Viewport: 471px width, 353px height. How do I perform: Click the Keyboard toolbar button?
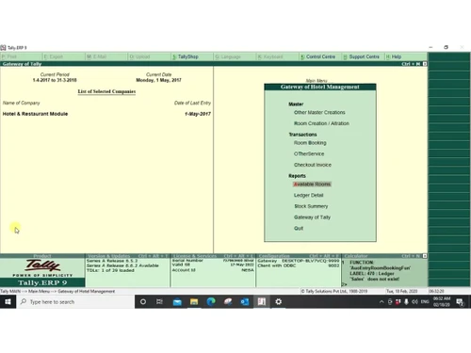coord(277,56)
